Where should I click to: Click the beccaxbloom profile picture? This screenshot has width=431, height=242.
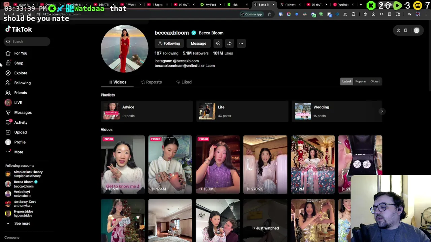tap(124, 49)
